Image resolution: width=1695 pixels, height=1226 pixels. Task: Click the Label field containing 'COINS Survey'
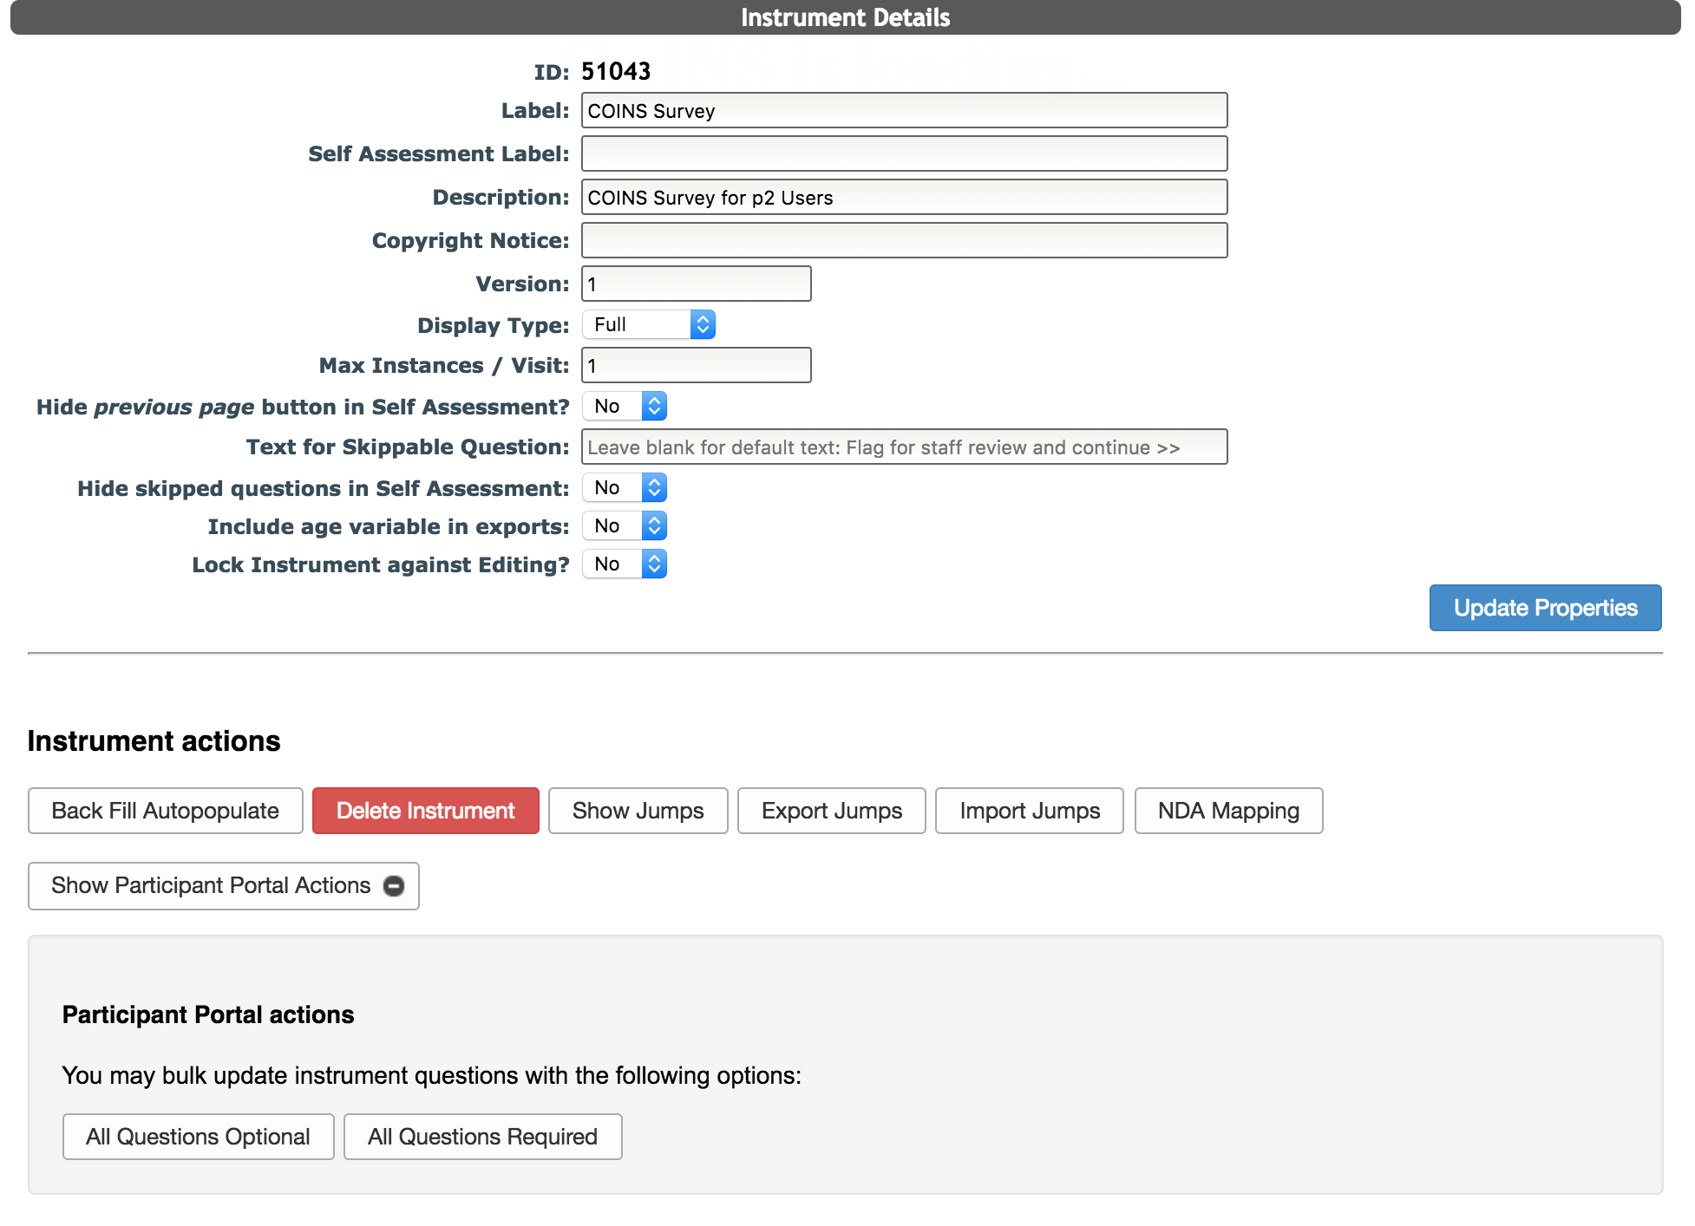903,110
